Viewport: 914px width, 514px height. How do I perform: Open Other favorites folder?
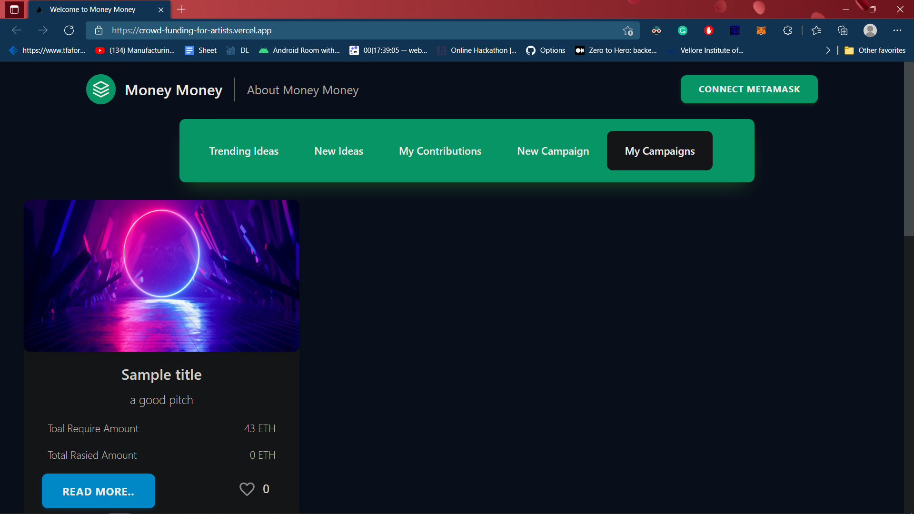coord(875,50)
